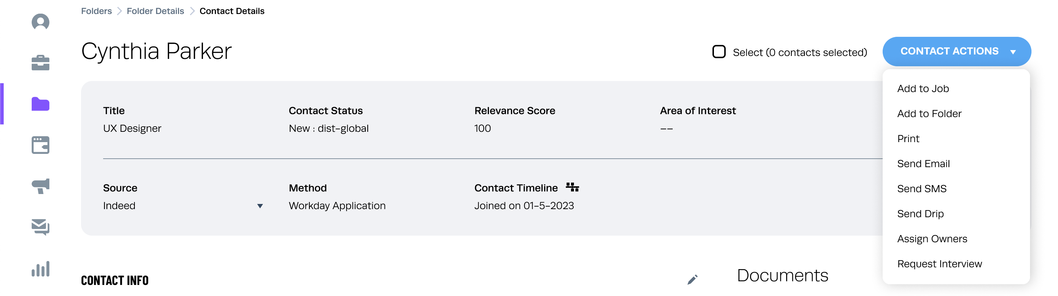The height and width of the screenshot is (296, 1058).
Task: Go to Folders breadcrumb link
Action: (x=96, y=11)
